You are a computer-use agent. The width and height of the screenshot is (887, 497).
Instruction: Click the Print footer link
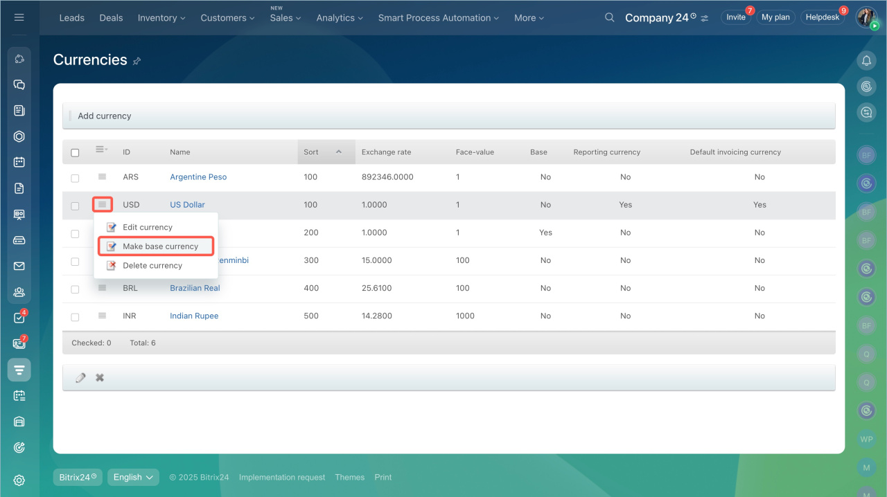click(x=383, y=477)
